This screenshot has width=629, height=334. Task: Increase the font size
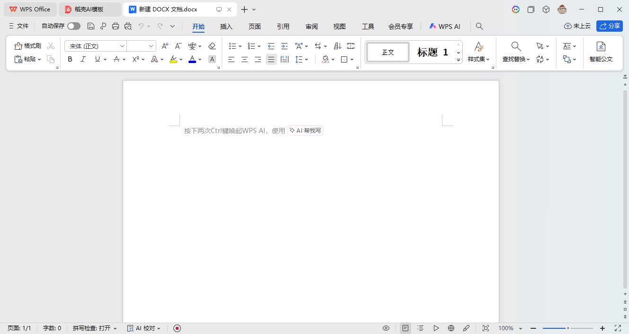pos(165,45)
